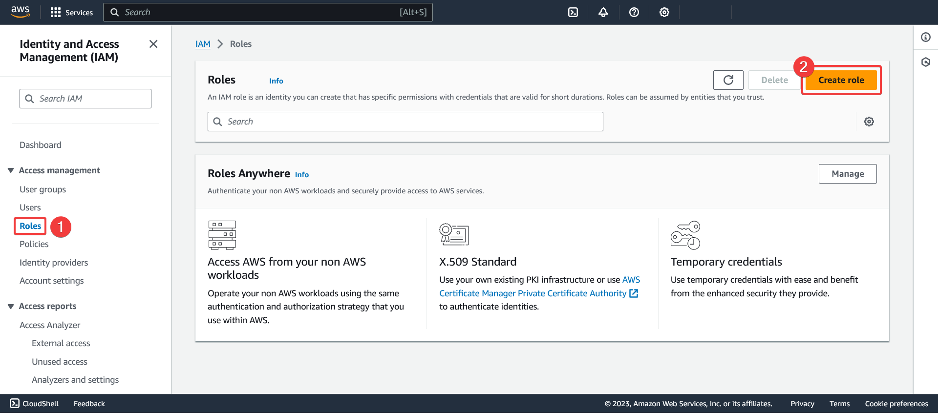Image resolution: width=938 pixels, height=413 pixels.
Task: Open Unused access findings
Action: (x=60, y=362)
